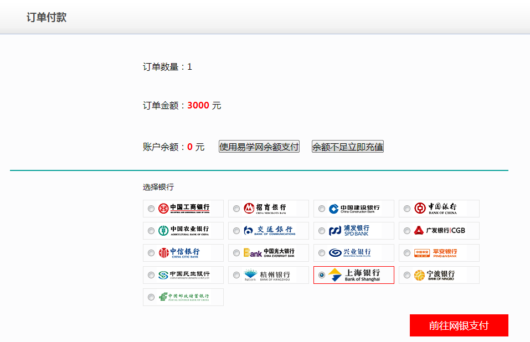
Task: Choose the 中国民生银行 radio button
Action: (x=151, y=276)
